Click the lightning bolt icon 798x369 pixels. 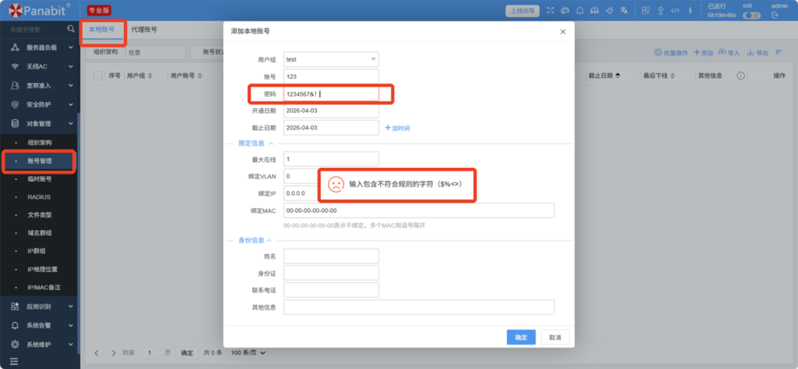click(689, 10)
